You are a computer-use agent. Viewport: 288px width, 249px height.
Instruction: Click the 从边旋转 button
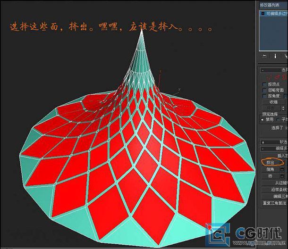click(274, 183)
